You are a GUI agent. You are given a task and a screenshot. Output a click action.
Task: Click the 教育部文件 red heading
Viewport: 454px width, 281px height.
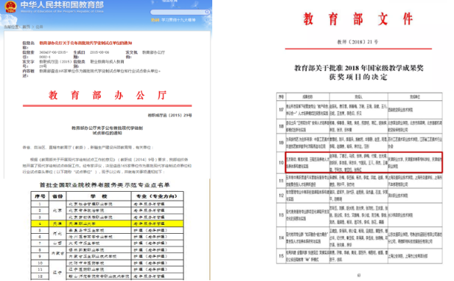tap(358, 19)
